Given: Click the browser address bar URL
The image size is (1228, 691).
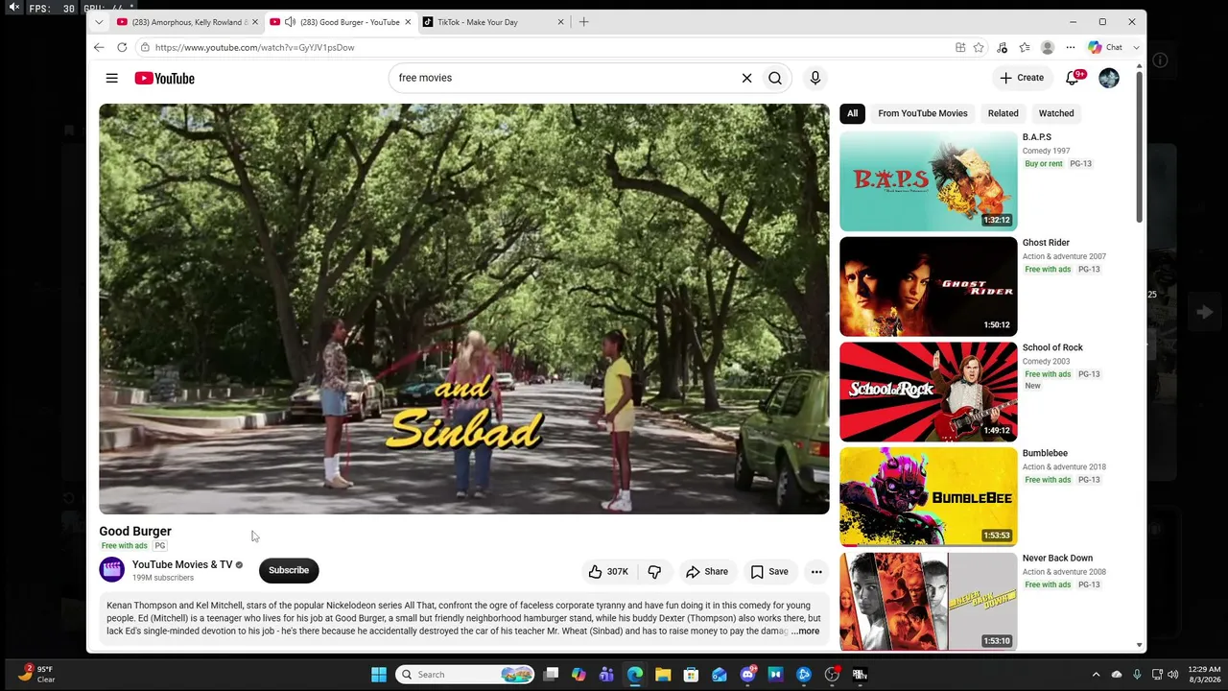Looking at the screenshot, I should (x=254, y=47).
